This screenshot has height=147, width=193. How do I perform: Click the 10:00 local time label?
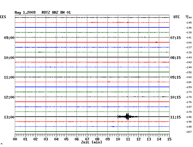click(x=9, y=58)
